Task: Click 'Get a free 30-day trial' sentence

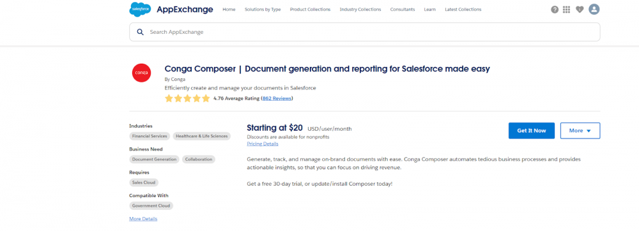Action: 319,184
